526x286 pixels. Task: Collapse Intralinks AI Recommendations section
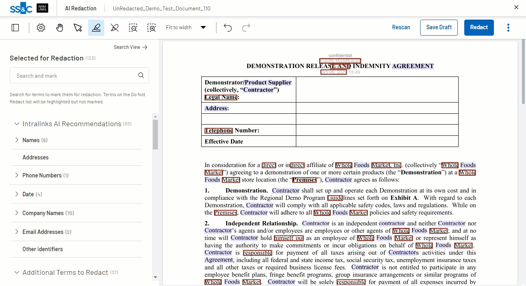[x=17, y=124]
